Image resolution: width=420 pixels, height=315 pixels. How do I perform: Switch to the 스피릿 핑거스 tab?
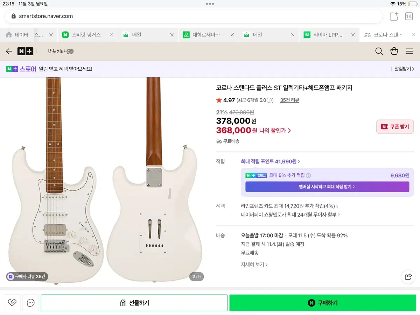pyautogui.click(x=85, y=35)
